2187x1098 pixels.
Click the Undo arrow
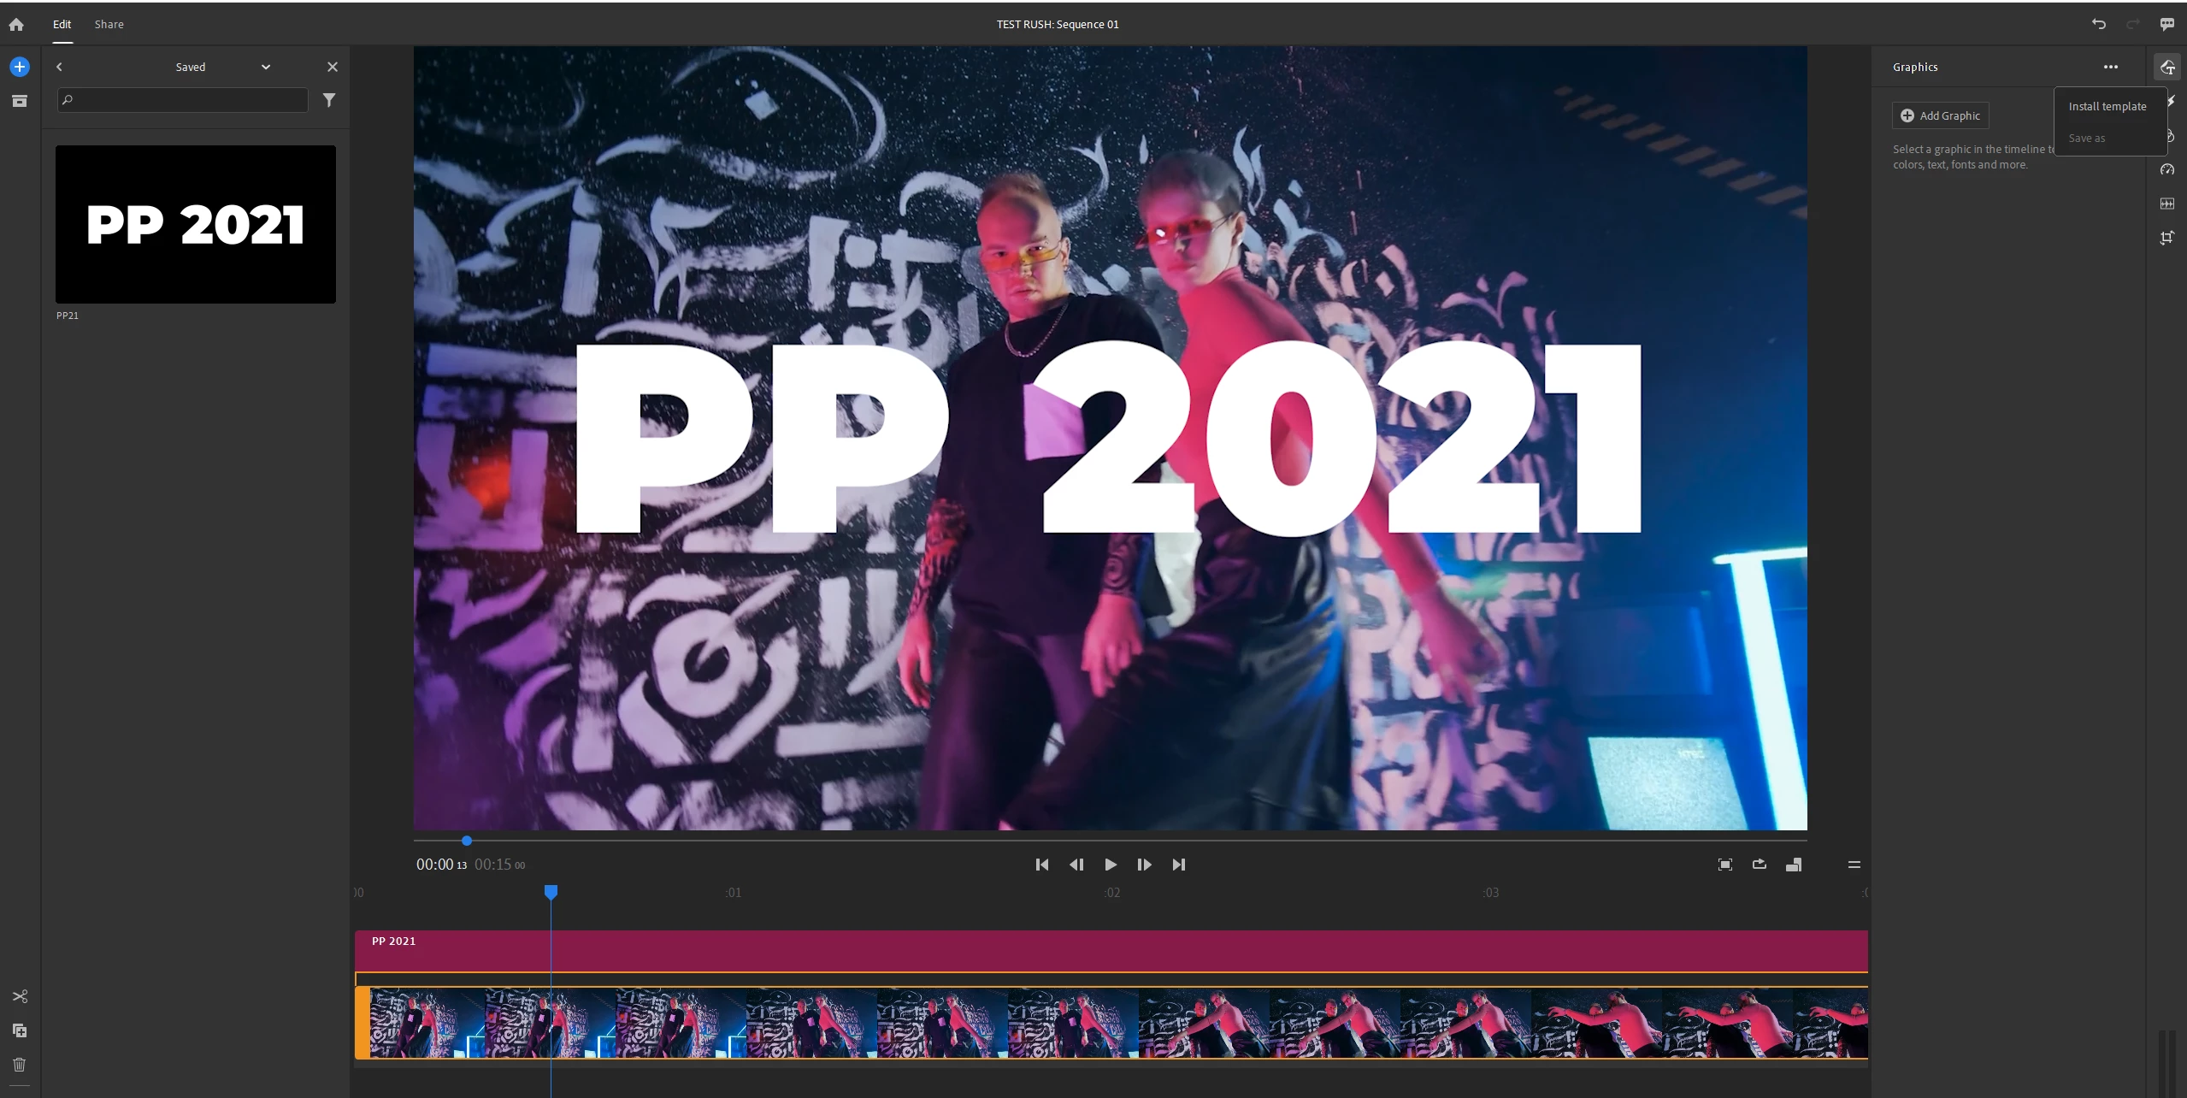coord(2098,24)
